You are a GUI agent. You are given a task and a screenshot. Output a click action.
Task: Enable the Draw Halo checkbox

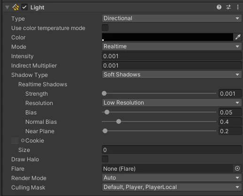click(x=105, y=159)
